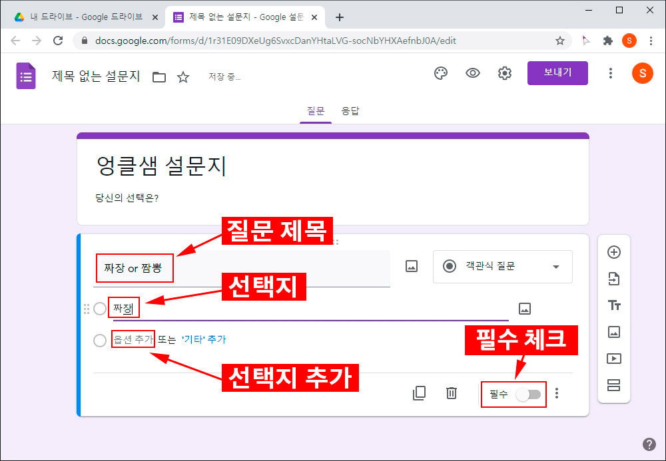666x461 pixels.
Task: Select the 짜장 answer radio button
Action: click(100, 308)
